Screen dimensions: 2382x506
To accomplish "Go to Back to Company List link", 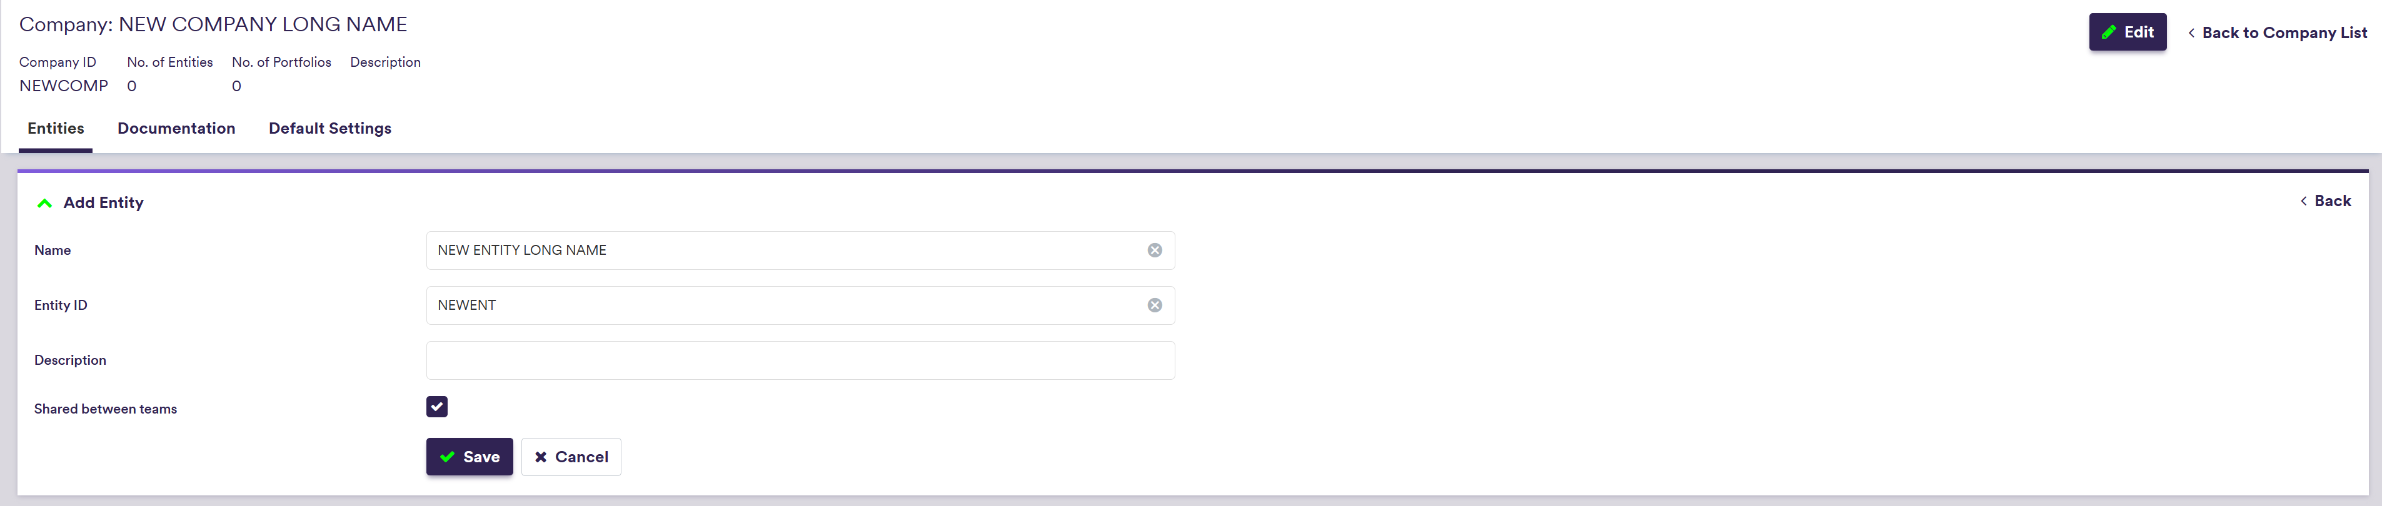I will (2284, 33).
